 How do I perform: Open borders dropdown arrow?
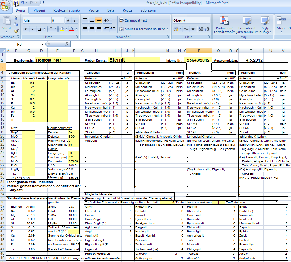pos(56,29)
